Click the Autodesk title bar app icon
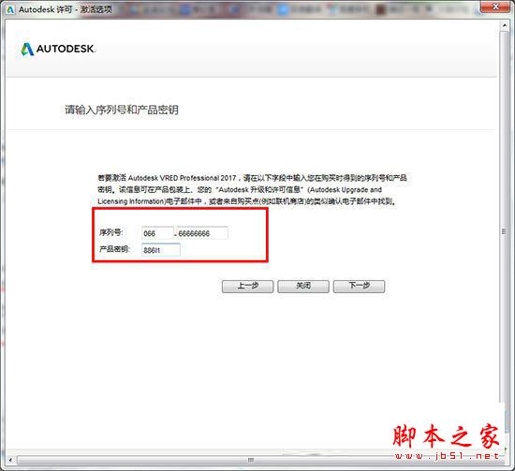Viewport: 515px width, 471px height. pyautogui.click(x=10, y=9)
